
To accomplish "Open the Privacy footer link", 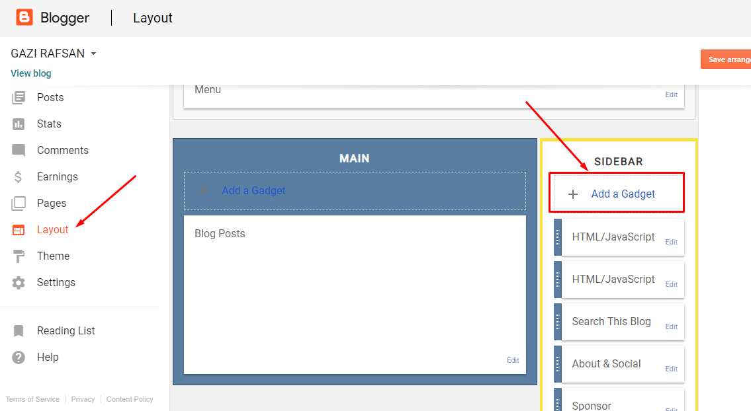I will click(83, 400).
